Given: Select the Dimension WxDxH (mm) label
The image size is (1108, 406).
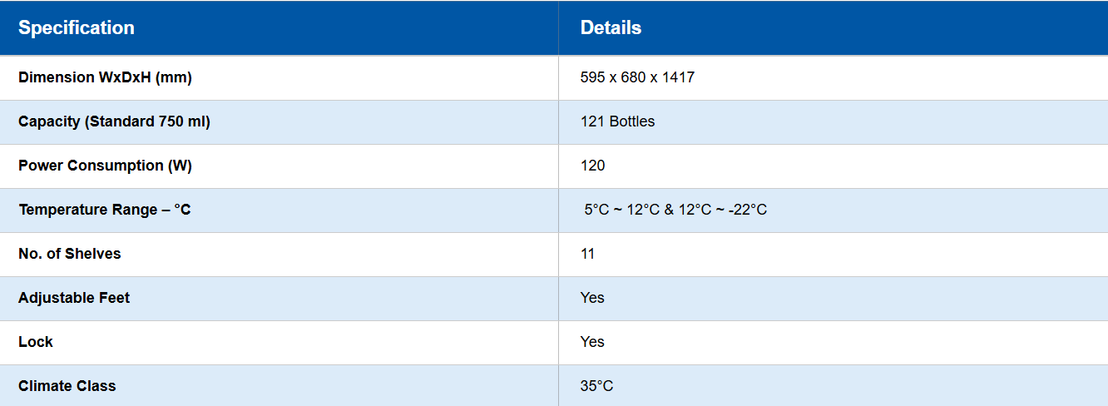Looking at the screenshot, I should tap(105, 77).
